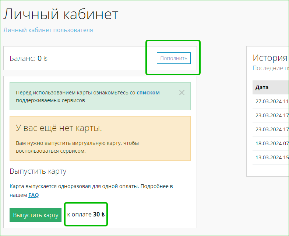Viewport: 289px width, 236px height.
Task: Click the Личный кабинет пользователя breadcrumb
Action: point(48,30)
